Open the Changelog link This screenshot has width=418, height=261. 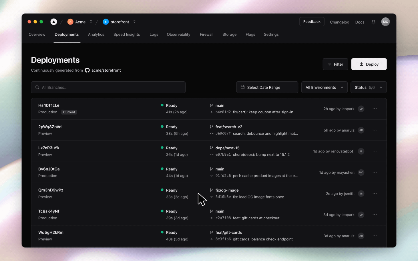(339, 22)
